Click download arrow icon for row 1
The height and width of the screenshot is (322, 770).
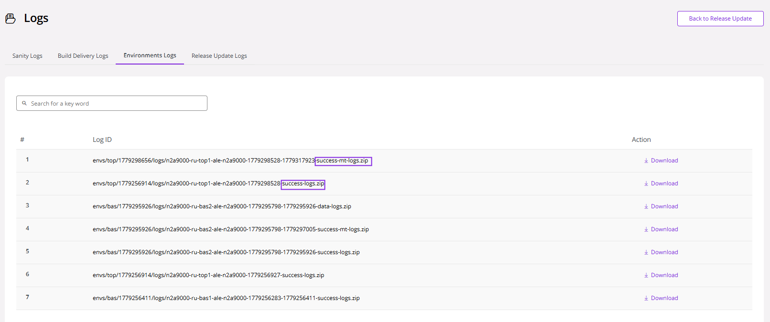646,161
